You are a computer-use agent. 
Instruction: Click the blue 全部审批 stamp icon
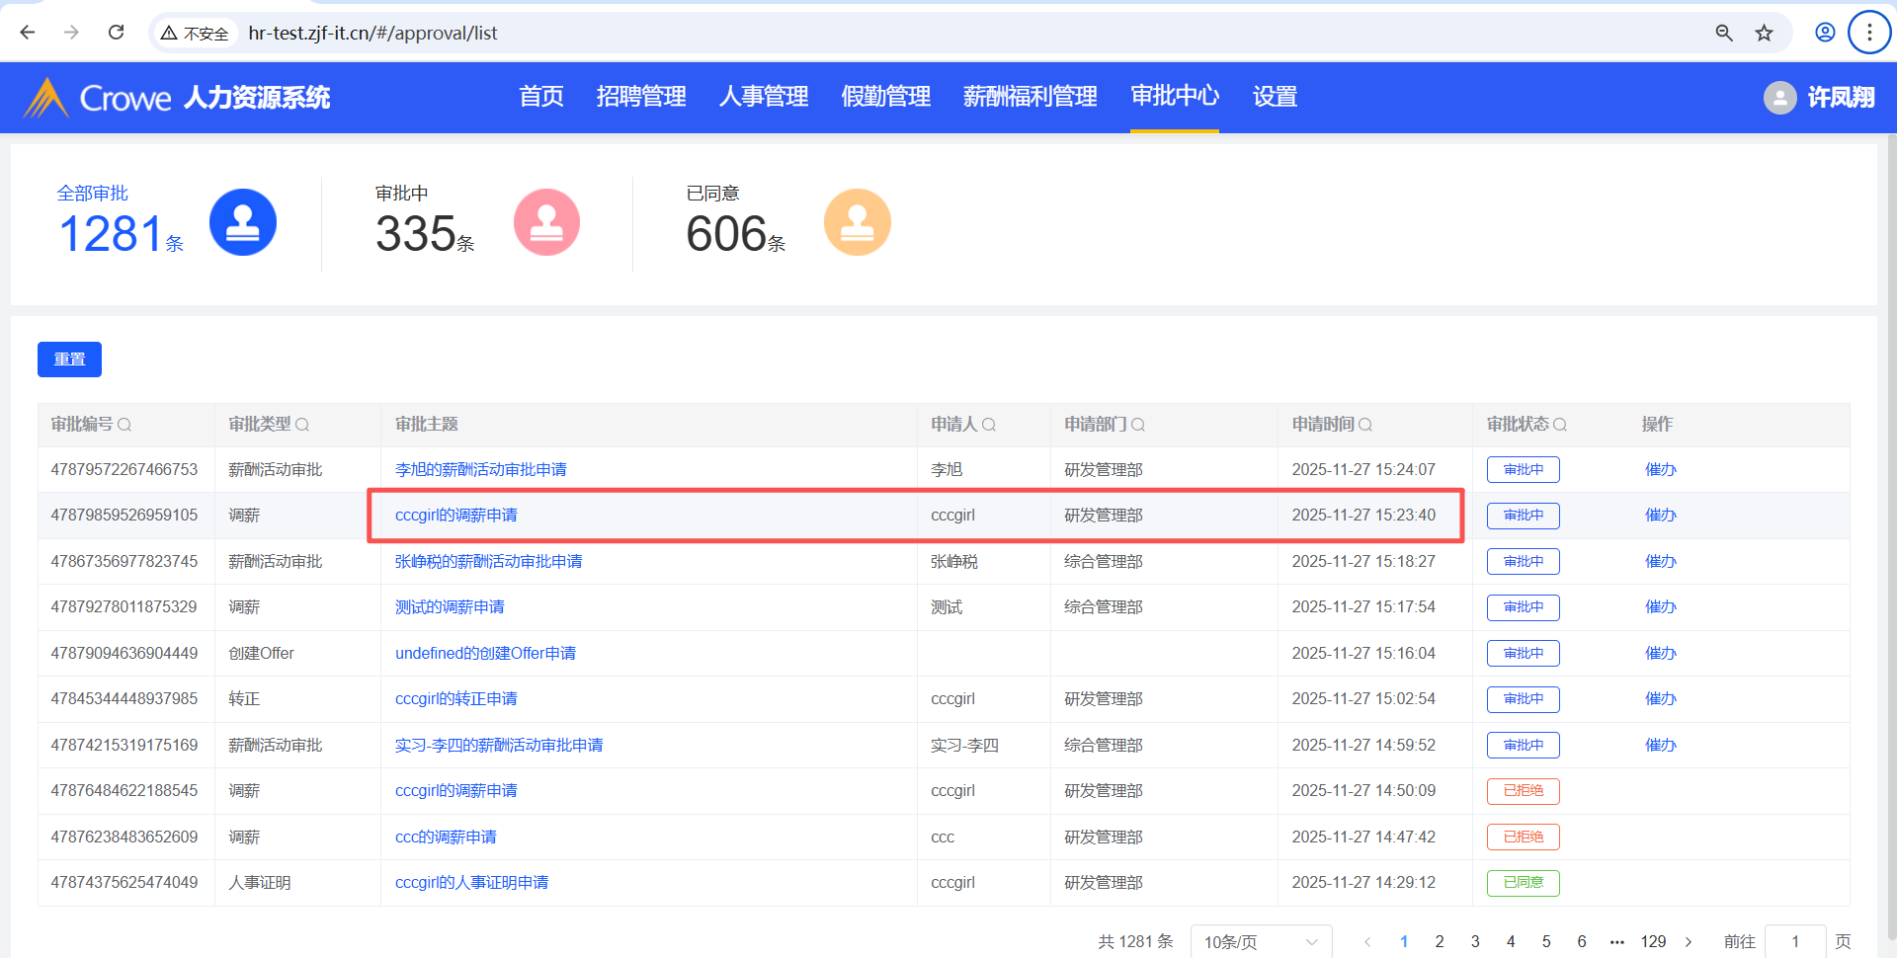[243, 222]
